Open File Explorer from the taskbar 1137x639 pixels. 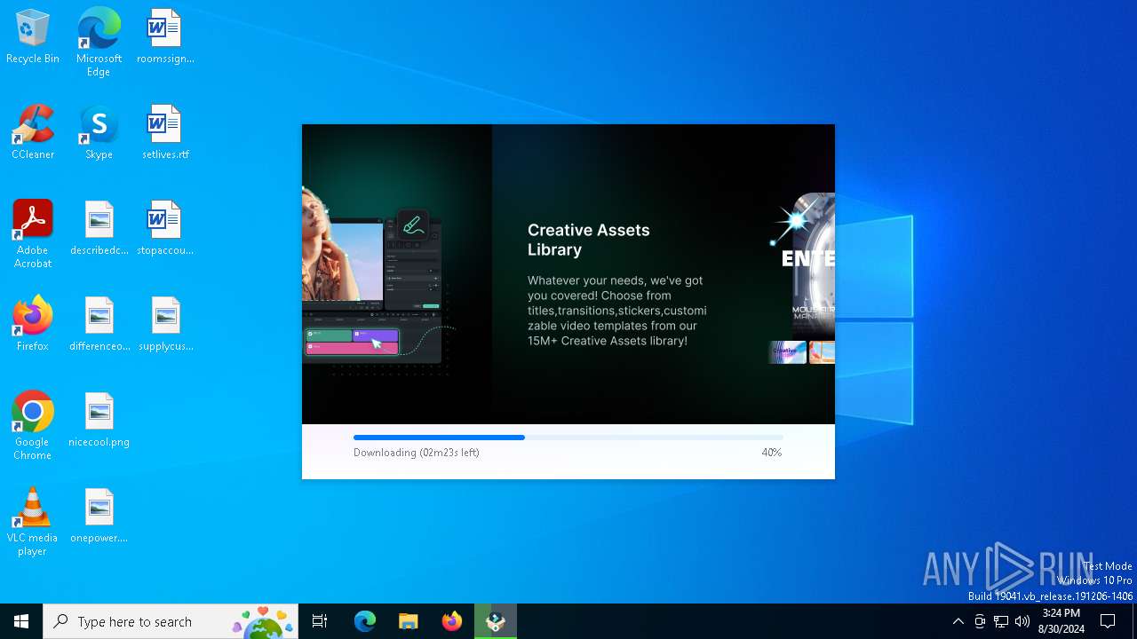coord(408,621)
